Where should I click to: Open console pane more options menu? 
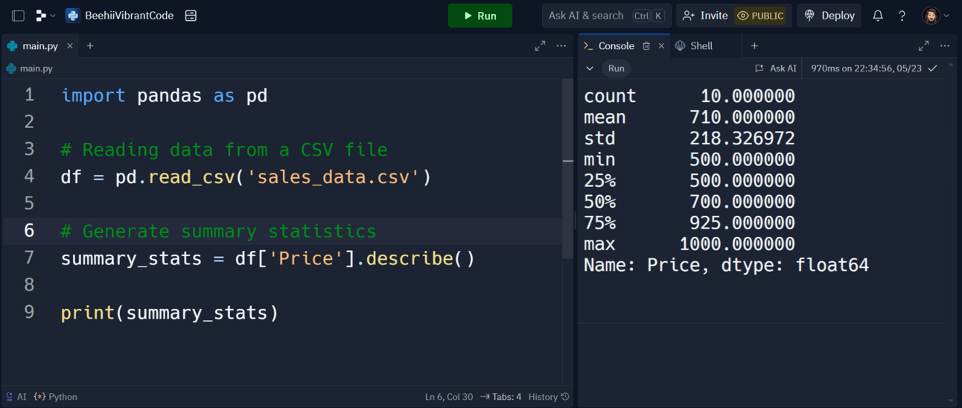point(945,45)
